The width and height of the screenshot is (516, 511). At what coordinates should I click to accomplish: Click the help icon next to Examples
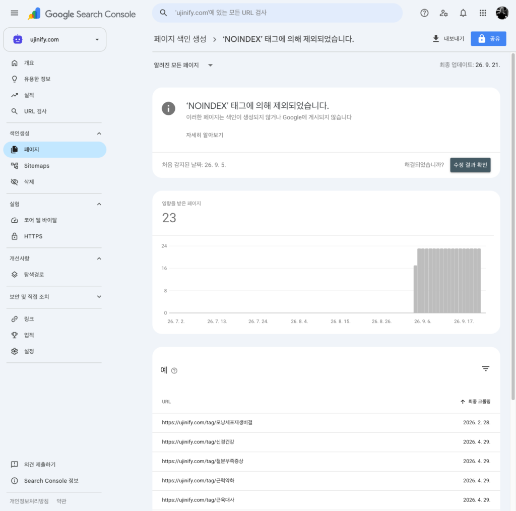pos(174,371)
